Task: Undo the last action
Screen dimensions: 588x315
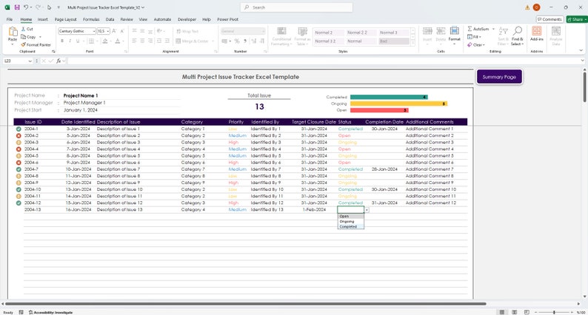Action: click(26, 7)
